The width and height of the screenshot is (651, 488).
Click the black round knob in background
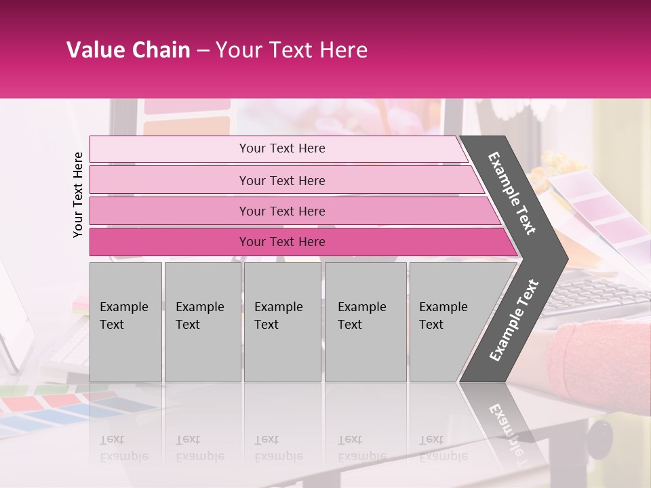601,432
